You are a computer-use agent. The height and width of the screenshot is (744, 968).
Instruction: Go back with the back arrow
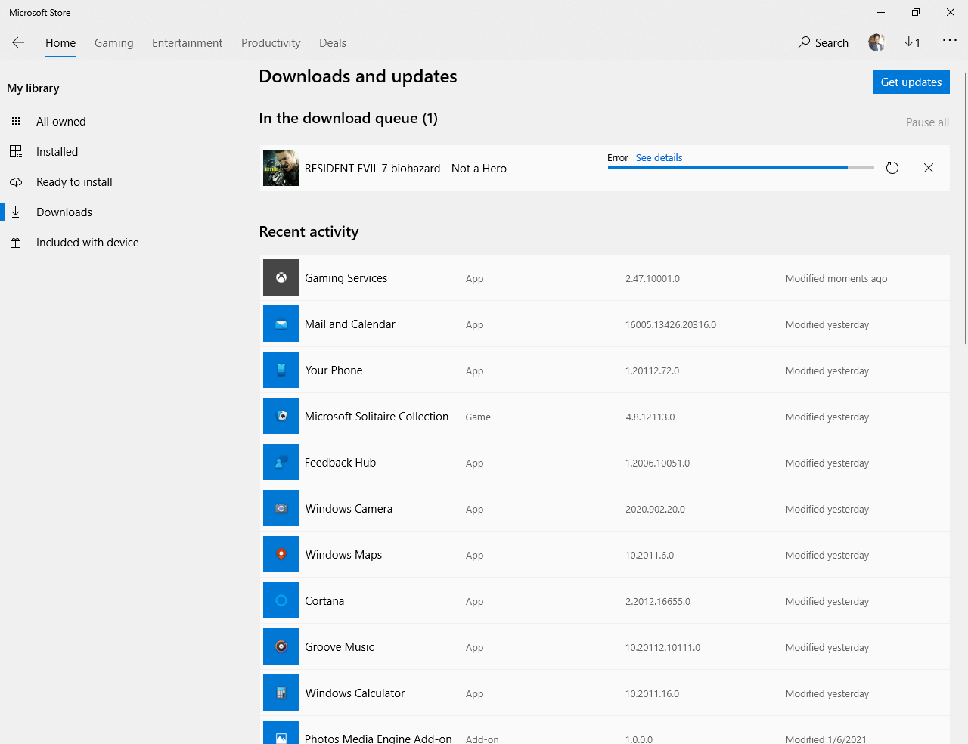click(x=18, y=42)
